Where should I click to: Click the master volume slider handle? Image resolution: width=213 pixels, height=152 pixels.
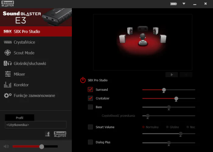[42, 147]
